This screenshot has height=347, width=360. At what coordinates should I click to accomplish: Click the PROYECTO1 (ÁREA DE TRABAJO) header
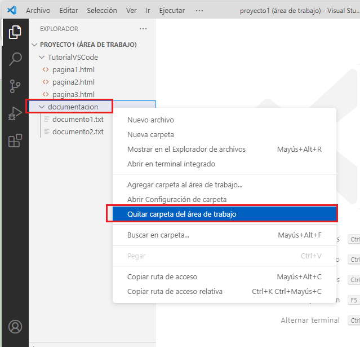coord(88,45)
